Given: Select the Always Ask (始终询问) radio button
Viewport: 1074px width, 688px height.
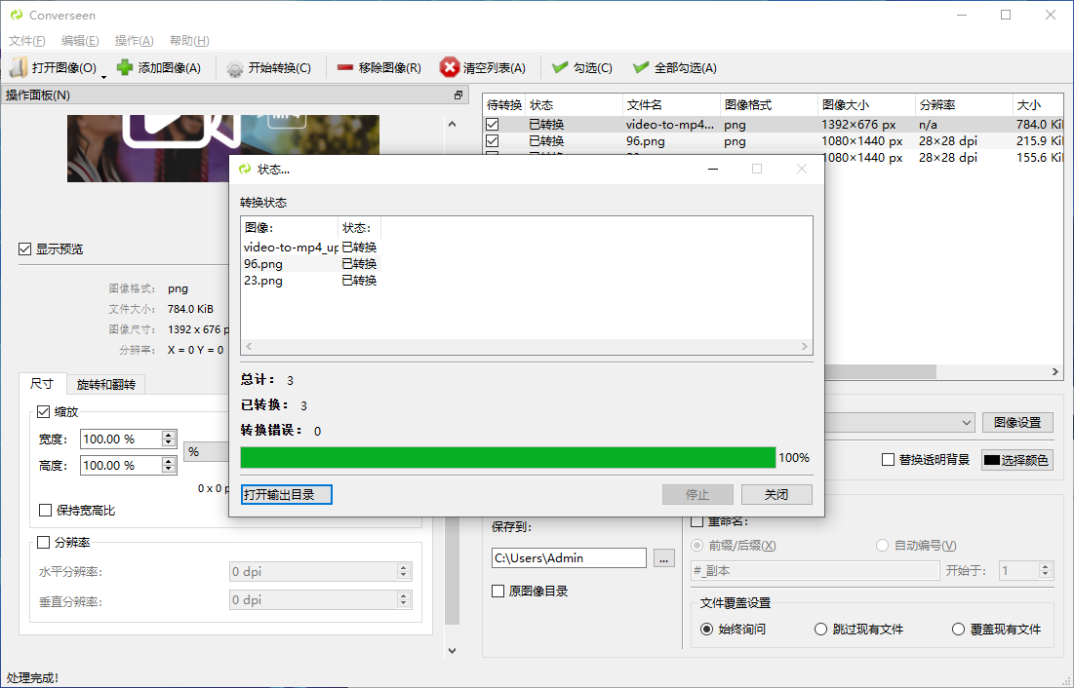Looking at the screenshot, I should [707, 630].
